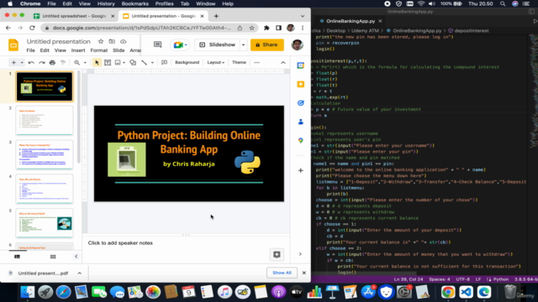Click the Share button
The image size is (538, 302).
coord(267,44)
